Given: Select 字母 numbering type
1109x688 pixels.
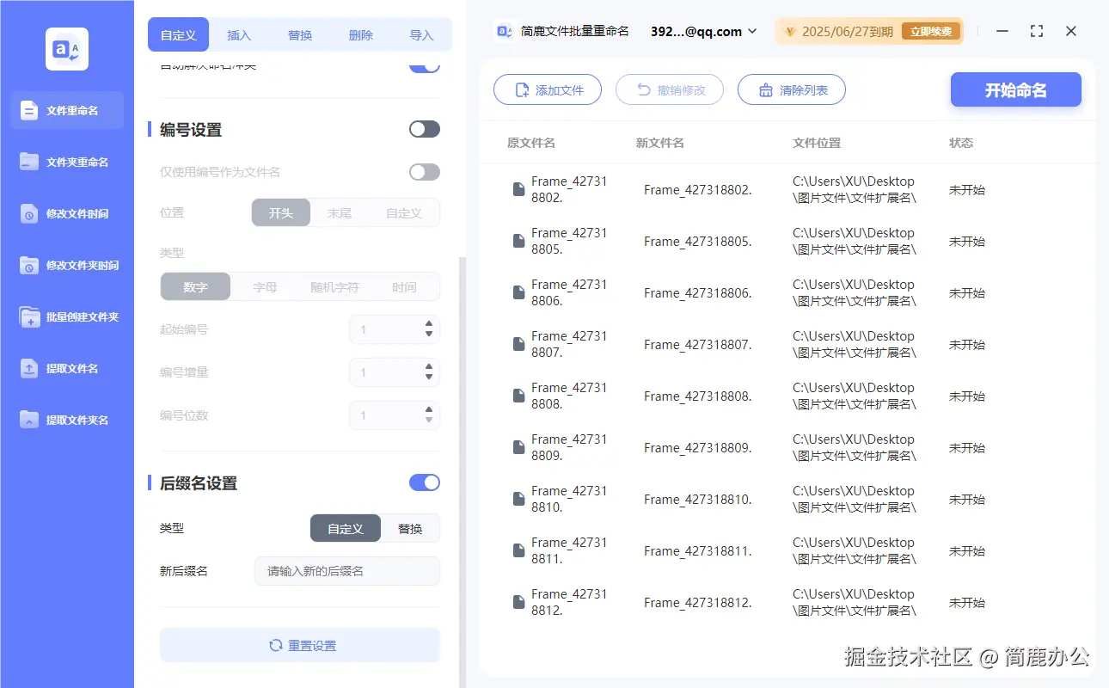Looking at the screenshot, I should [x=265, y=287].
